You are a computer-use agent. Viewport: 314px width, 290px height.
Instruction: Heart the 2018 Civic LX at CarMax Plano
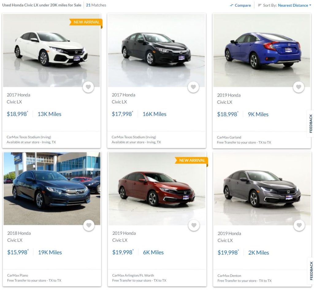(89, 226)
